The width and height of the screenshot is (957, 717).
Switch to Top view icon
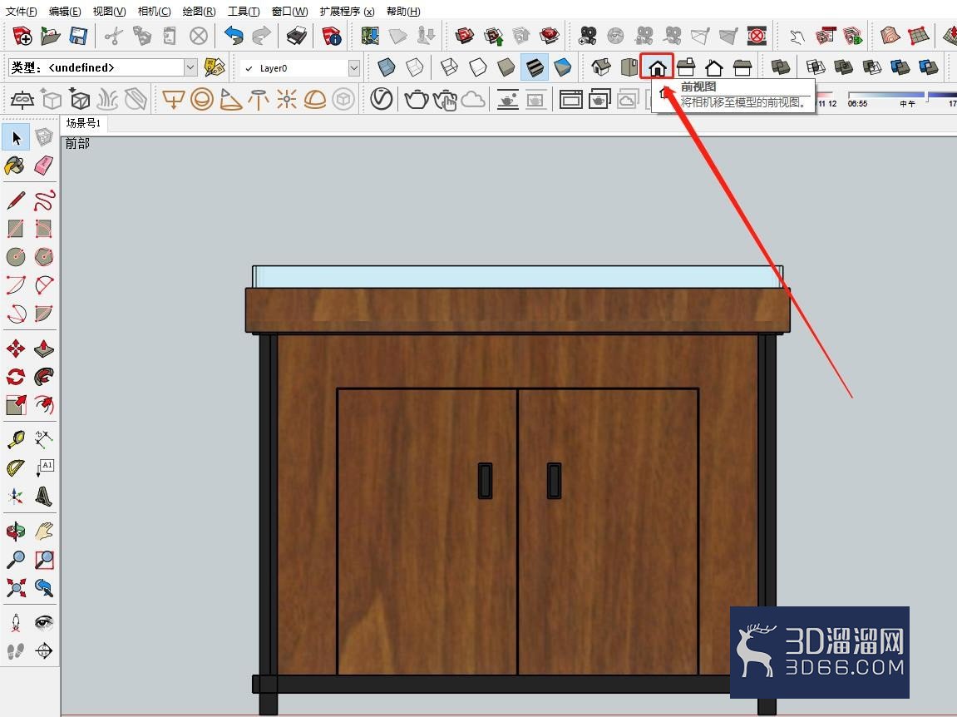[629, 67]
